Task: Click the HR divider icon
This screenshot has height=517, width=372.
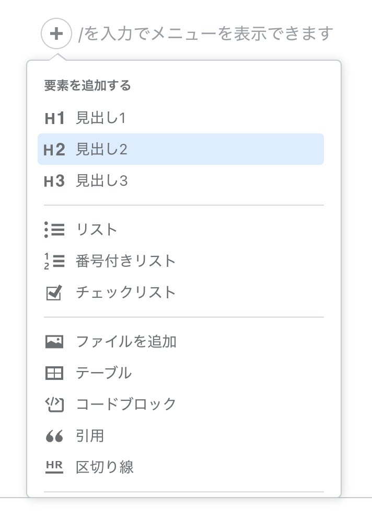Action: coord(54,466)
